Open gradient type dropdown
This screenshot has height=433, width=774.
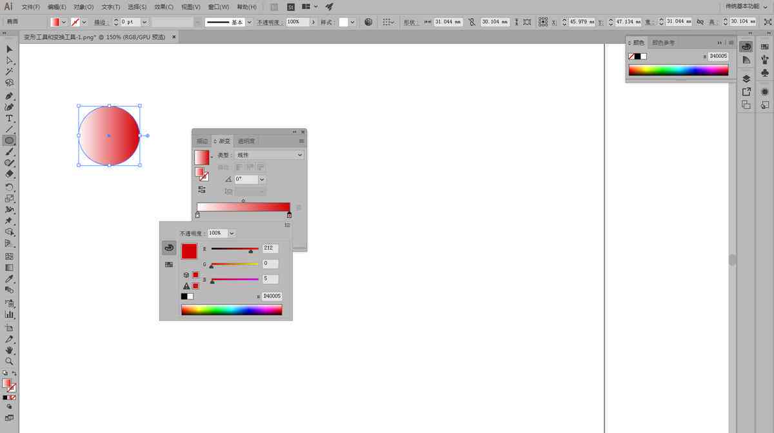click(269, 155)
